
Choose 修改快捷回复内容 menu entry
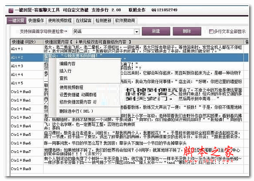[x=78, y=102]
